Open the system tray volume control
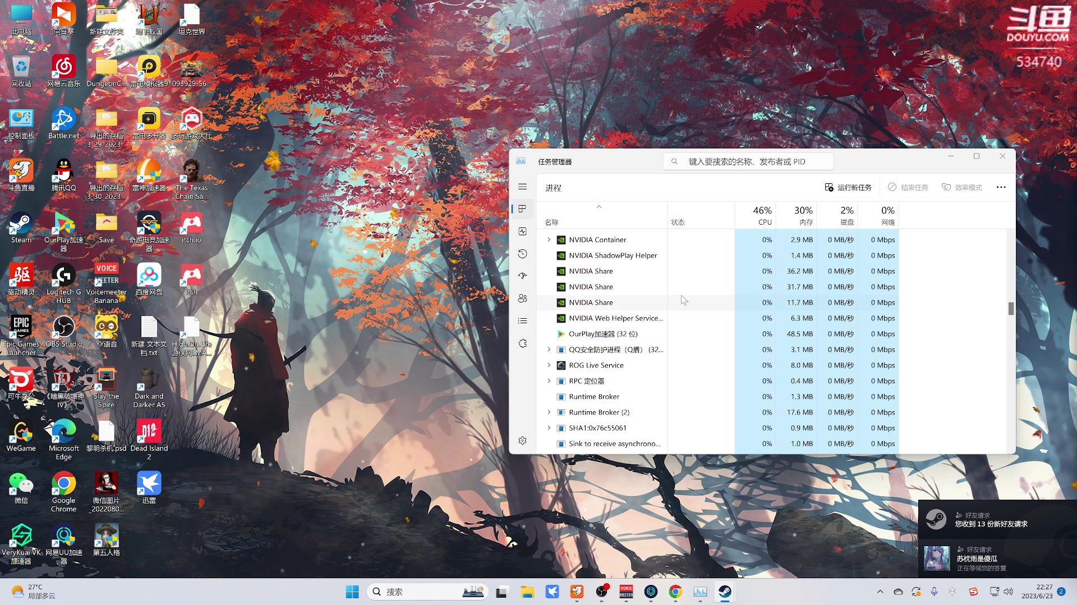 1008,592
